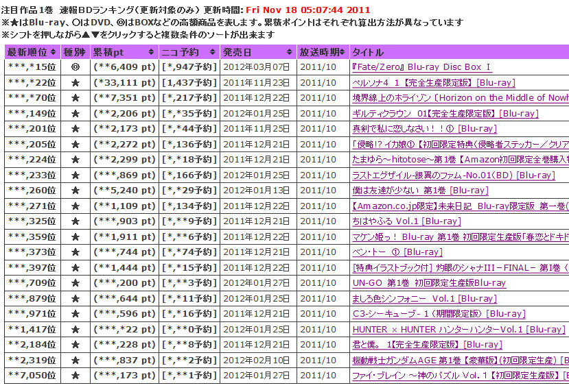The width and height of the screenshot is (569, 390).
Task: Click the double-circle BOX icon in Fate/Zero row
Action: coord(76,67)
